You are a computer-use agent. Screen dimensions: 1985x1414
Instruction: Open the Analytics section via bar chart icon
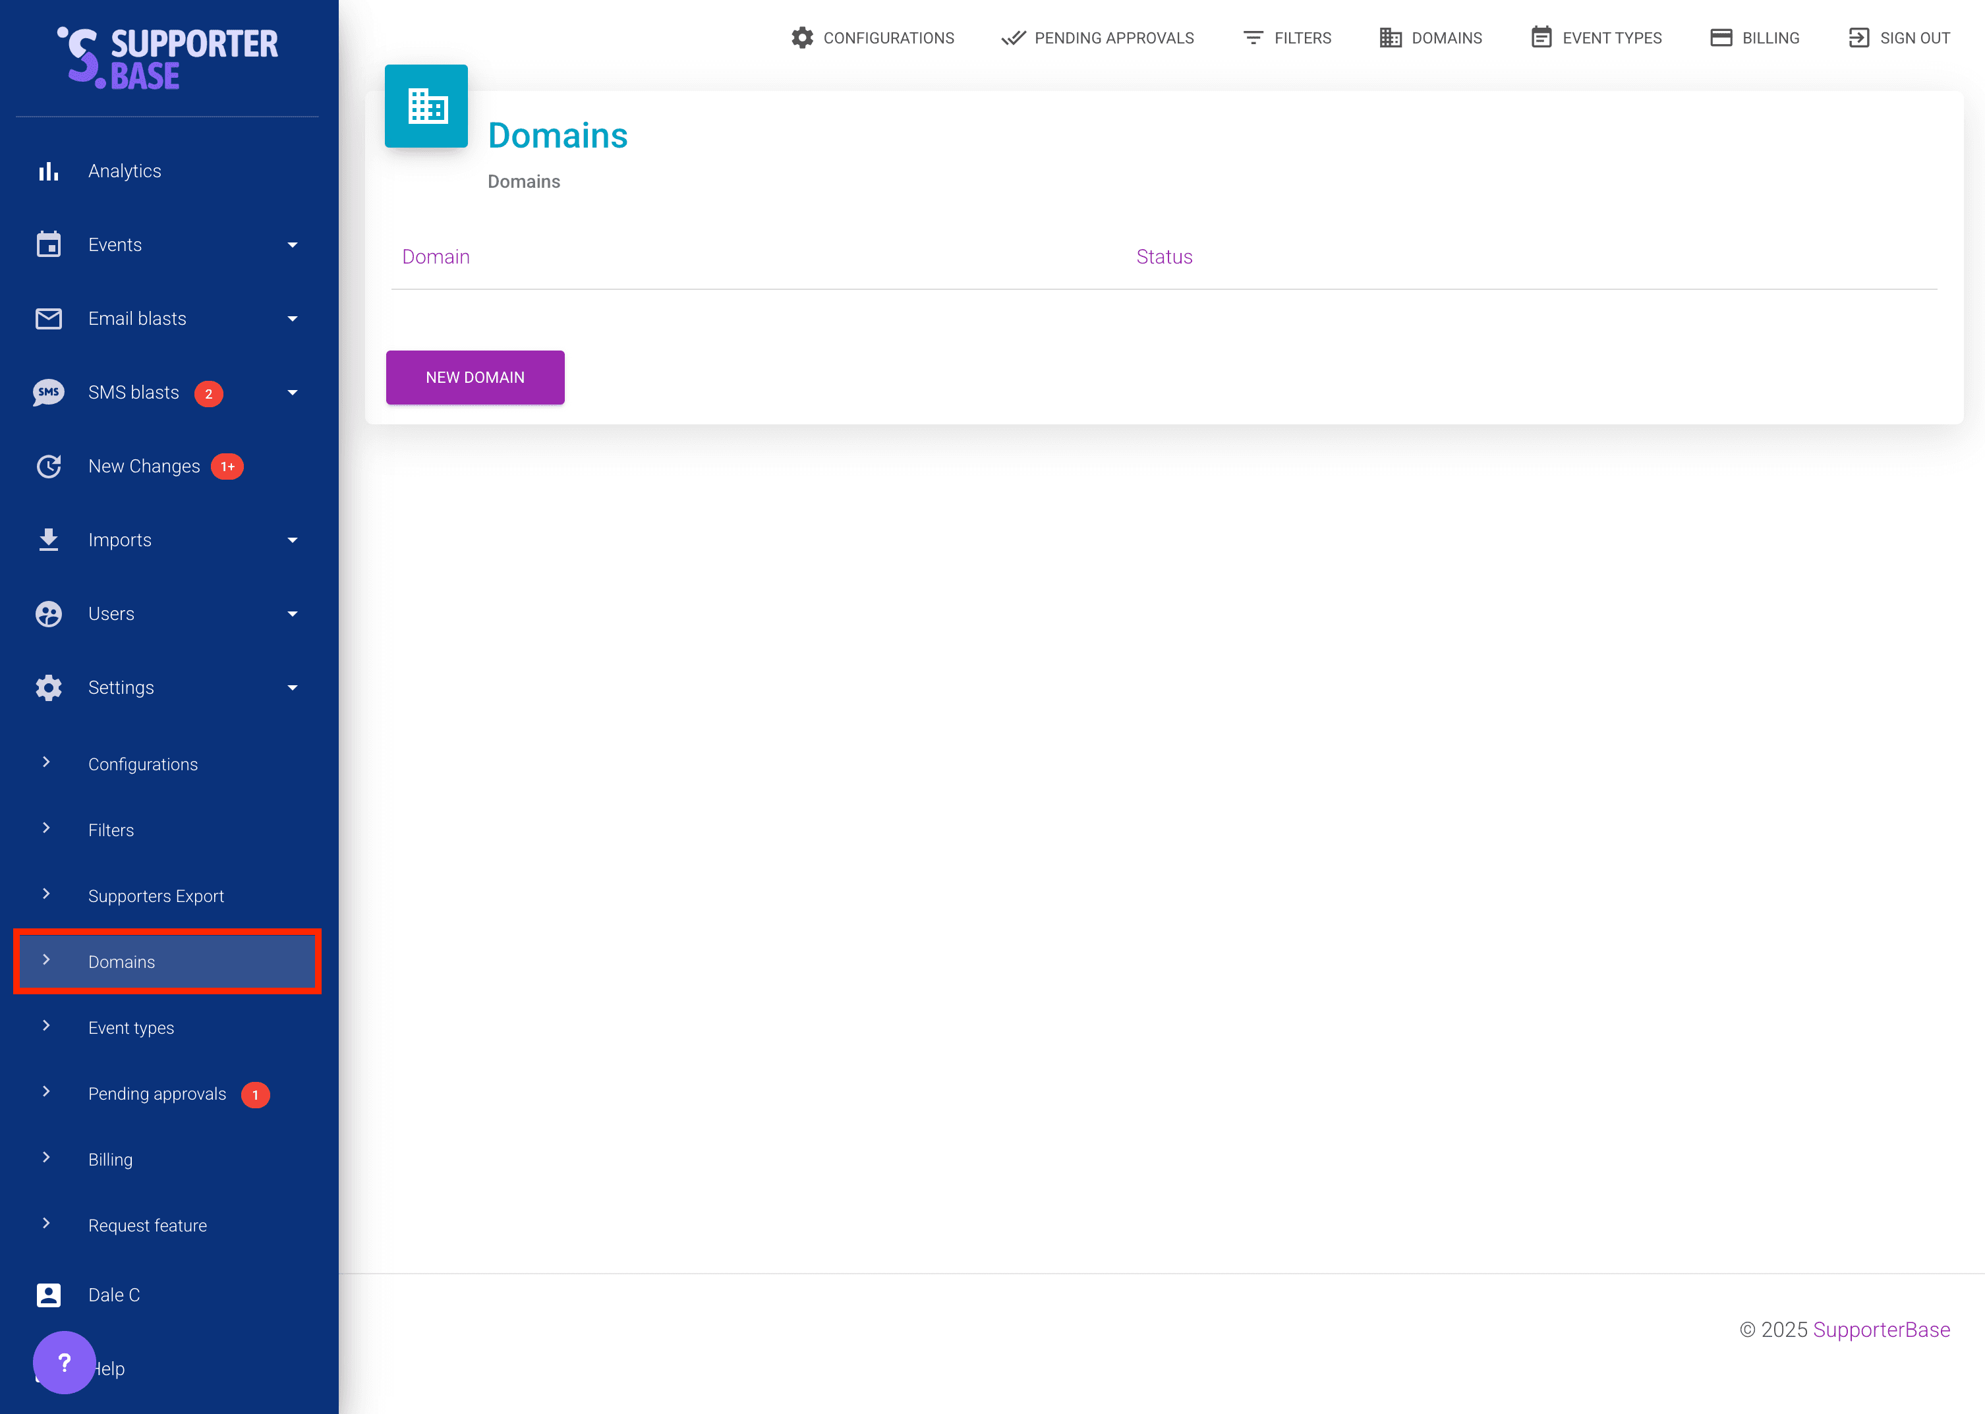tap(49, 171)
